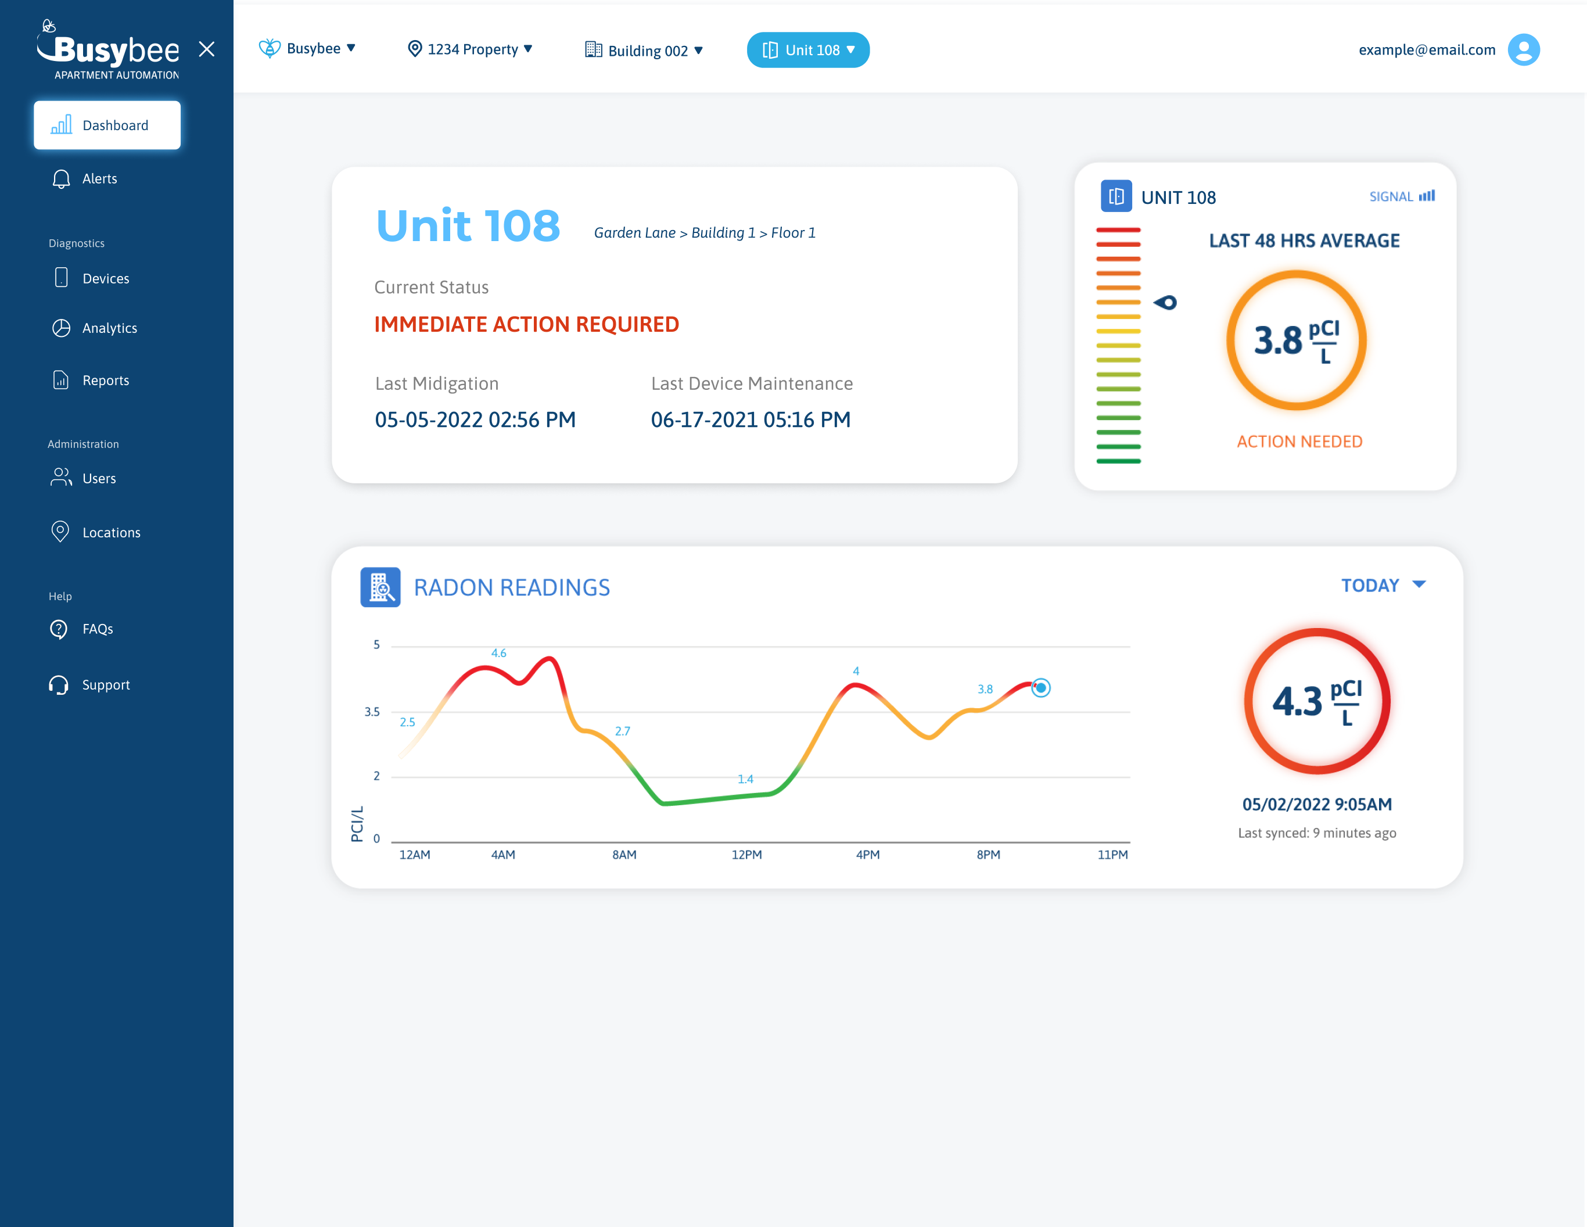Open FAQs in the Help section
The height and width of the screenshot is (1227, 1587).
[x=98, y=629]
